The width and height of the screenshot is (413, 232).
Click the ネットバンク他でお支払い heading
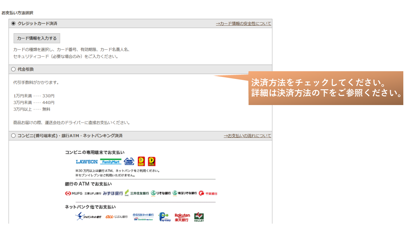(x=90, y=207)
